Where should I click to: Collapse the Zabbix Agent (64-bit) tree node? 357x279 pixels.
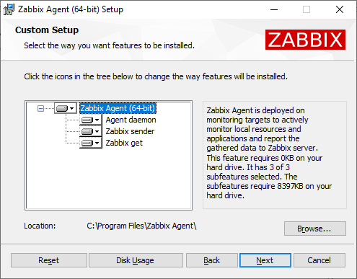40,108
